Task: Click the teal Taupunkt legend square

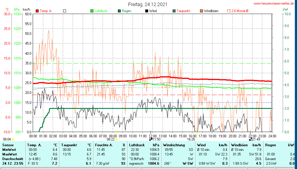Action: point(174,11)
